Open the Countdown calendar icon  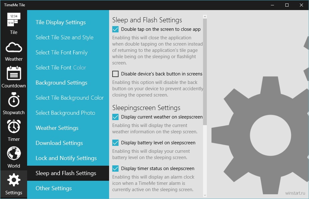(14, 73)
